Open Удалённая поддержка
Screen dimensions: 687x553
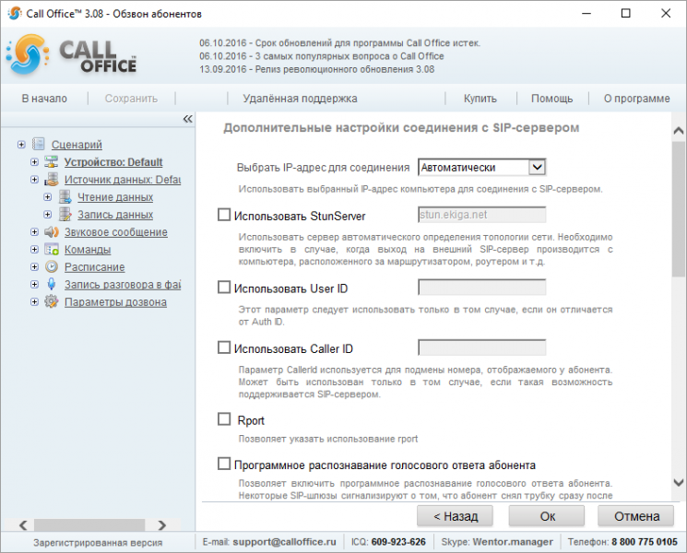pos(300,99)
